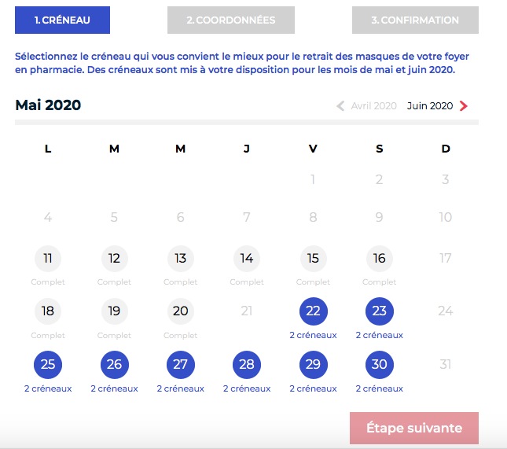Open the 3. Confirmation step
This screenshot has width=507, height=449.
tap(415, 20)
